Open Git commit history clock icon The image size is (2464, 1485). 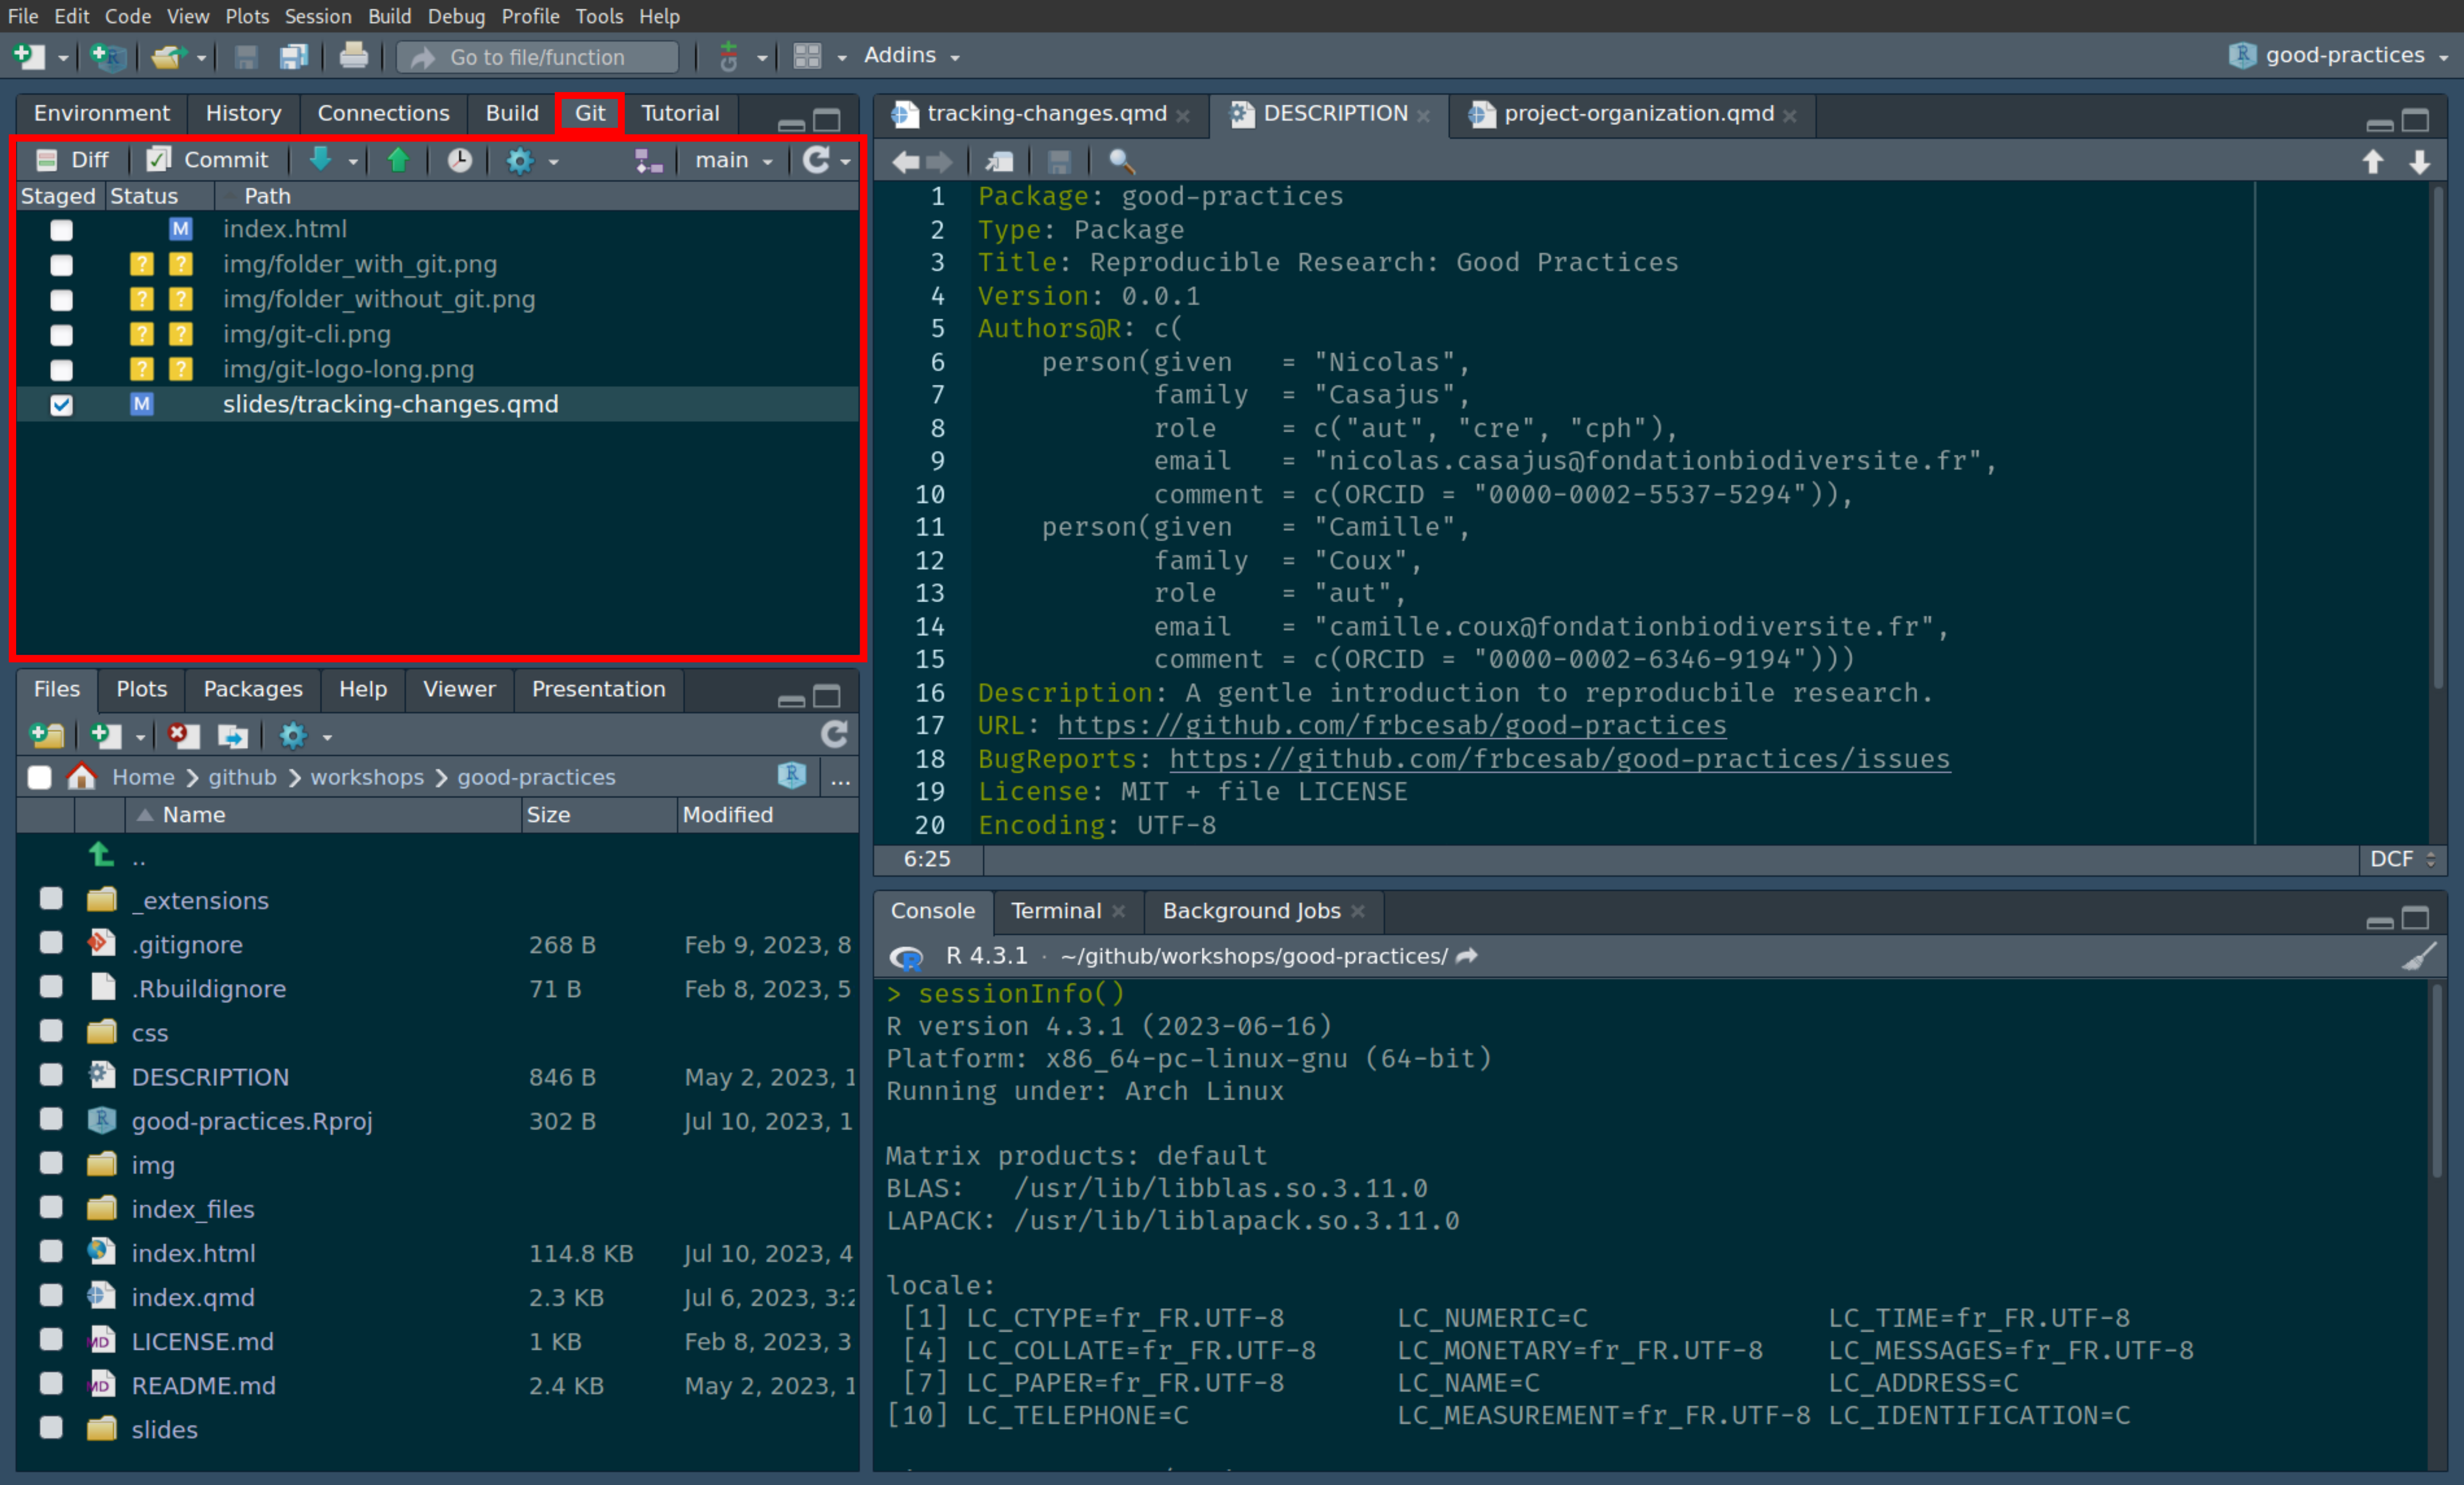pos(459,160)
